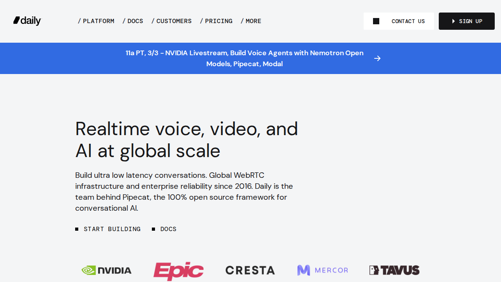501x282 pixels.
Task: Click the NVIDIA logo
Action: click(x=106, y=270)
